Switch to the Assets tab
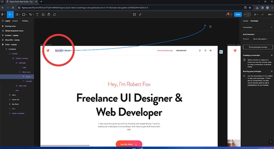 tap(15, 21)
